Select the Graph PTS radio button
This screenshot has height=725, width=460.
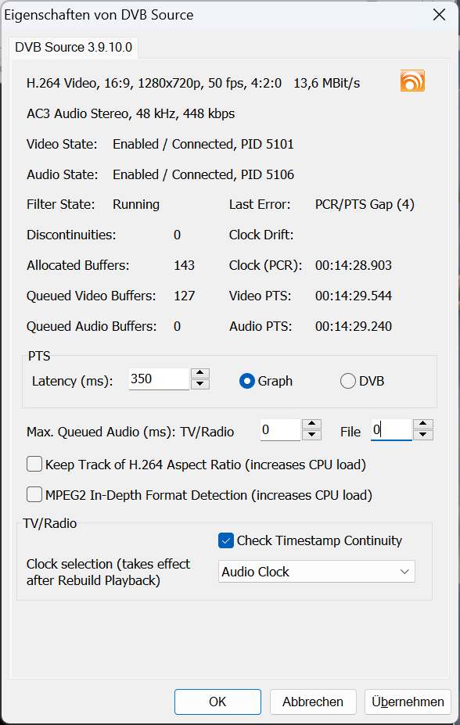[247, 382]
